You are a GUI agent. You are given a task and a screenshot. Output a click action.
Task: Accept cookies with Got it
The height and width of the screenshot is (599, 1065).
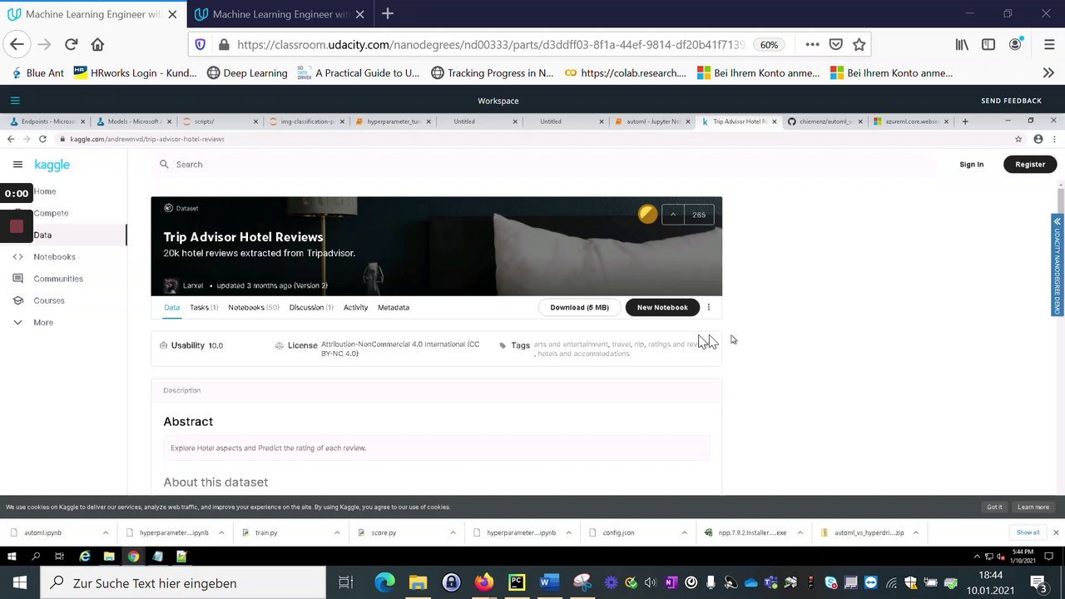coord(994,507)
